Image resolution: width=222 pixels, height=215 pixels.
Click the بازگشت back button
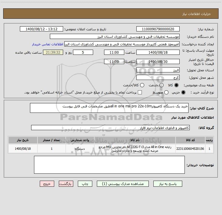pyautogui.click(x=66, y=184)
